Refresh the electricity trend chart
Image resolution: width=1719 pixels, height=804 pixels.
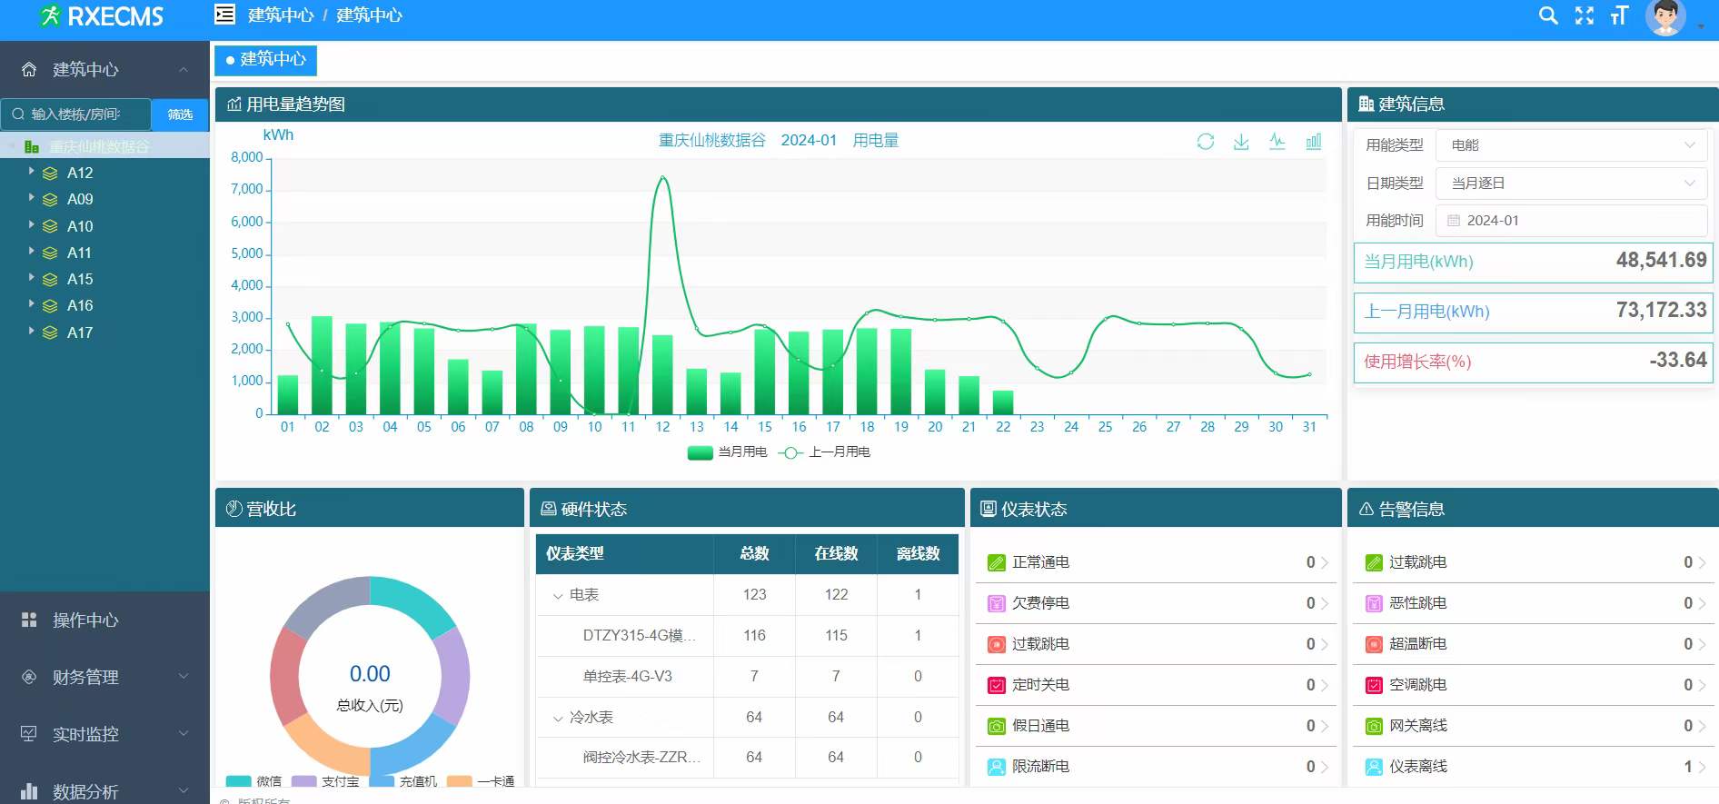1205,142
